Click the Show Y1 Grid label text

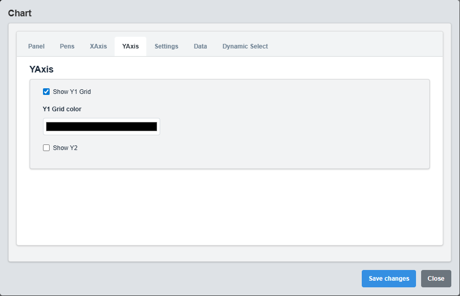[72, 91]
